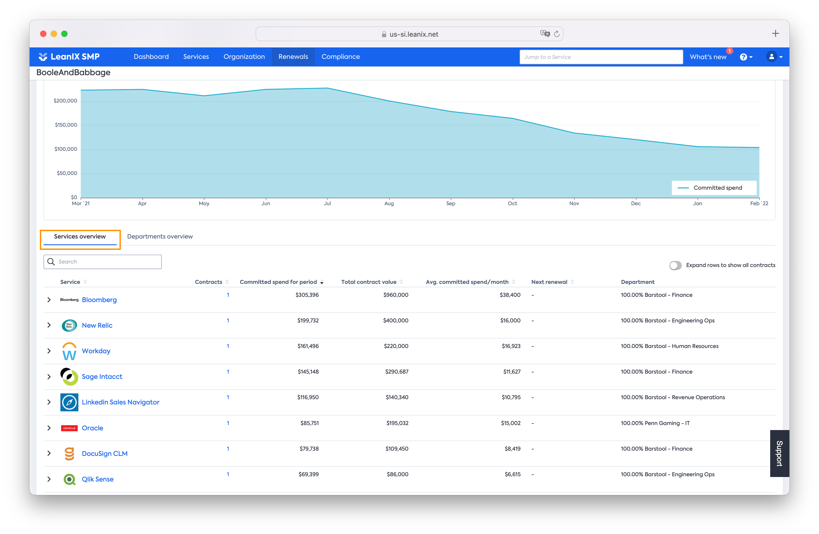Sort by Total contract value arrows
Viewport: 819px width, 534px height.
click(401, 282)
